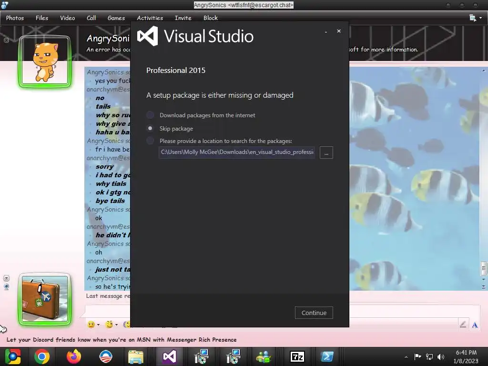
Task: Open old Chrome icon on taskbar
Action: click(13, 356)
